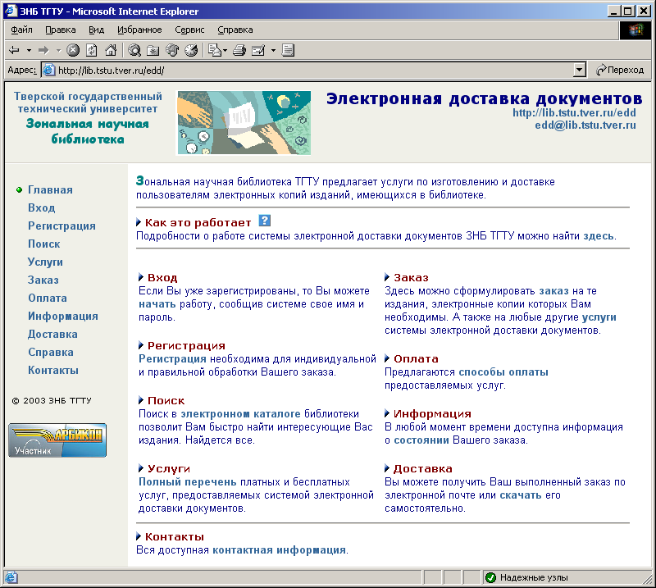
Task: Click the IE page icon in the status bar
Action: coord(11,577)
